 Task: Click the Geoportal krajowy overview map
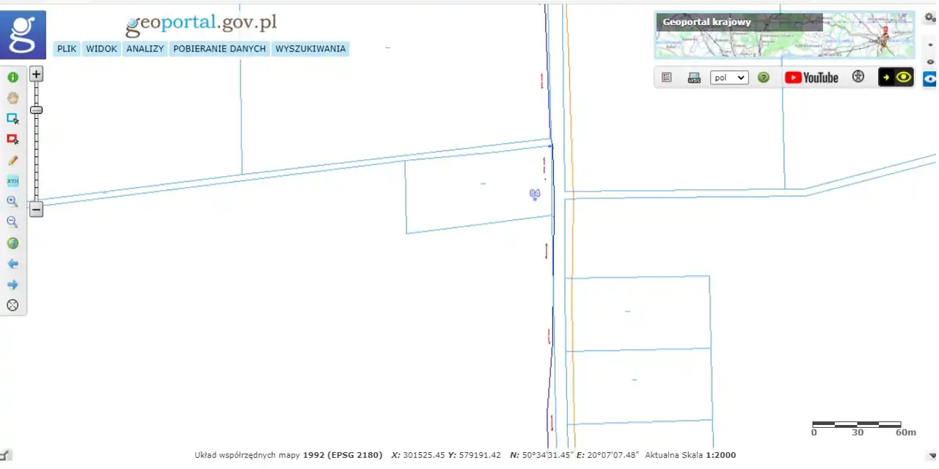tap(783, 35)
